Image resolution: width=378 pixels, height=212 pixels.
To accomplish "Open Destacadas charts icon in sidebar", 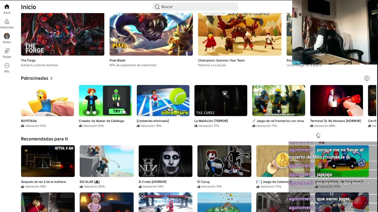I will tap(7, 21).
